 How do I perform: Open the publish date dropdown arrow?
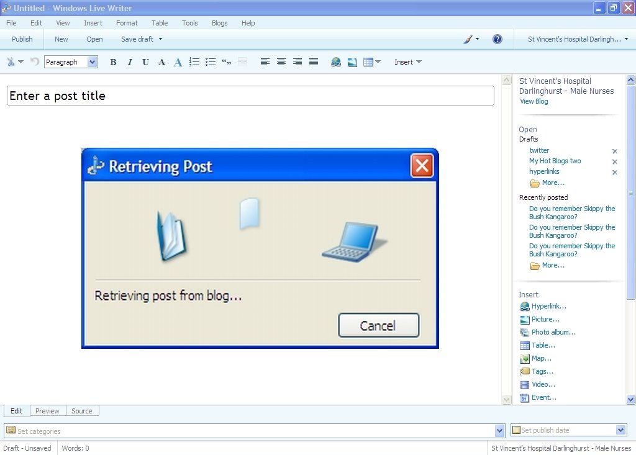point(620,430)
